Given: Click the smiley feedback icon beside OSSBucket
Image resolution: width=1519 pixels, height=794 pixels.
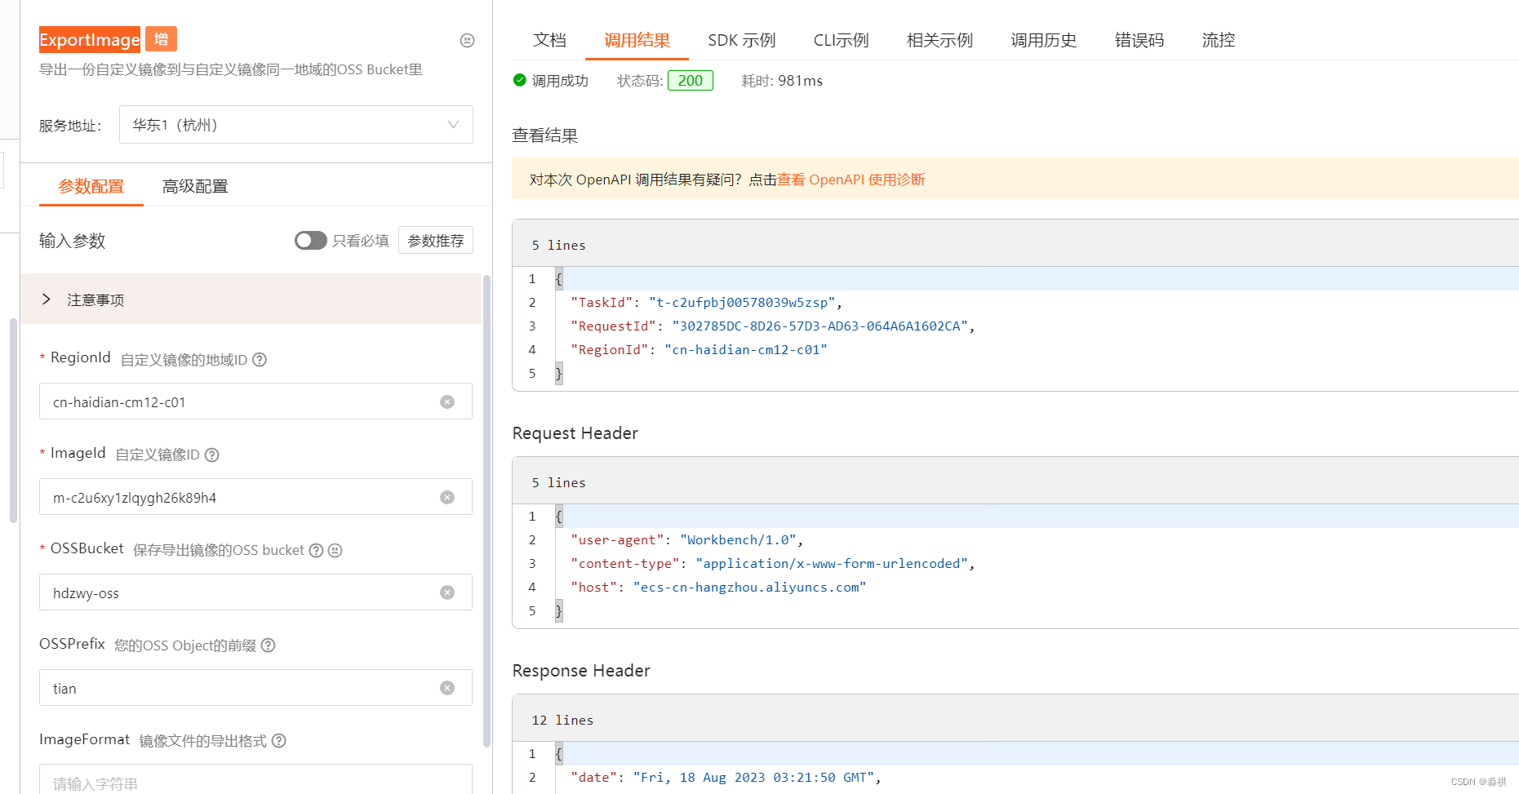Looking at the screenshot, I should click(335, 550).
